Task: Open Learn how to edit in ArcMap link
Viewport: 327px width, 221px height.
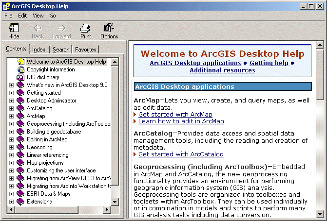Action: click(x=181, y=121)
